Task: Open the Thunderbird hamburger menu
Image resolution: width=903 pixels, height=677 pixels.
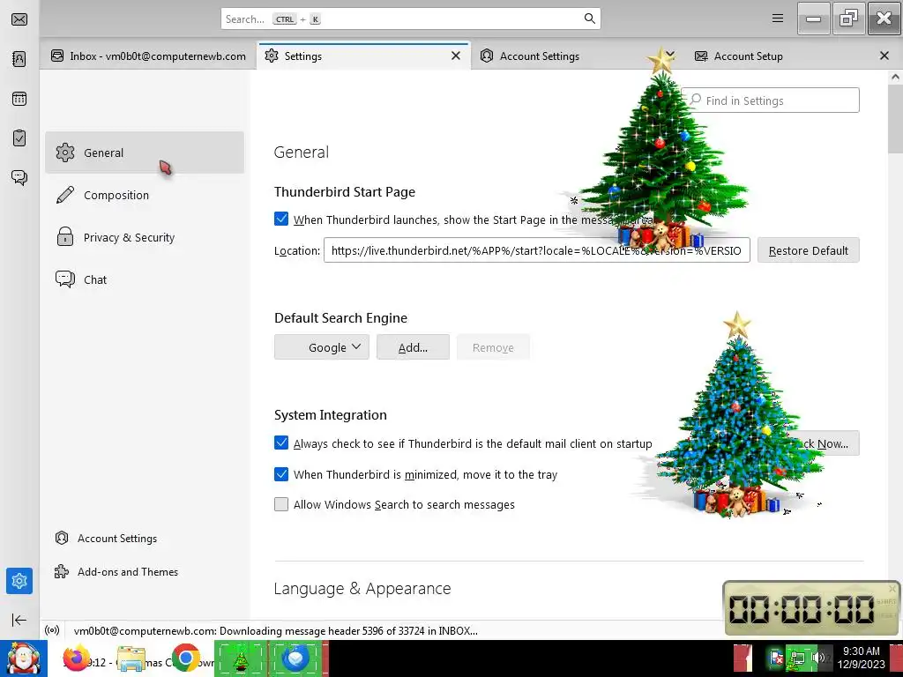Action: tap(778, 19)
